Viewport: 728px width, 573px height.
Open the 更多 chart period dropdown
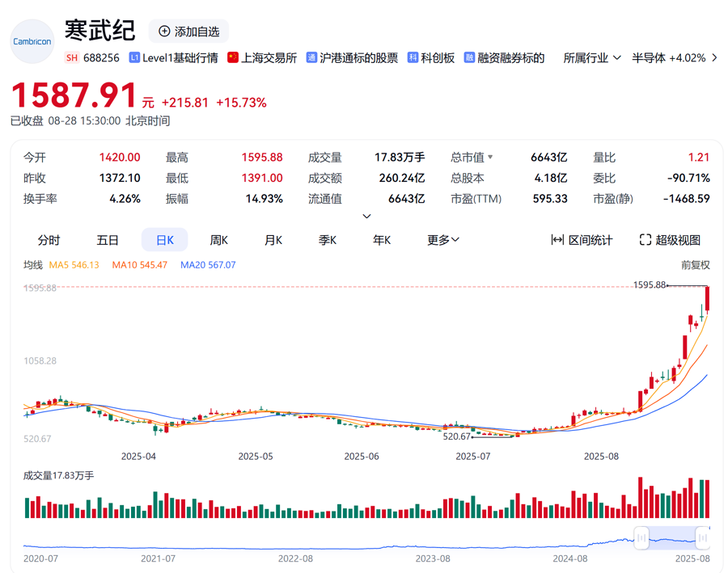[x=443, y=240]
